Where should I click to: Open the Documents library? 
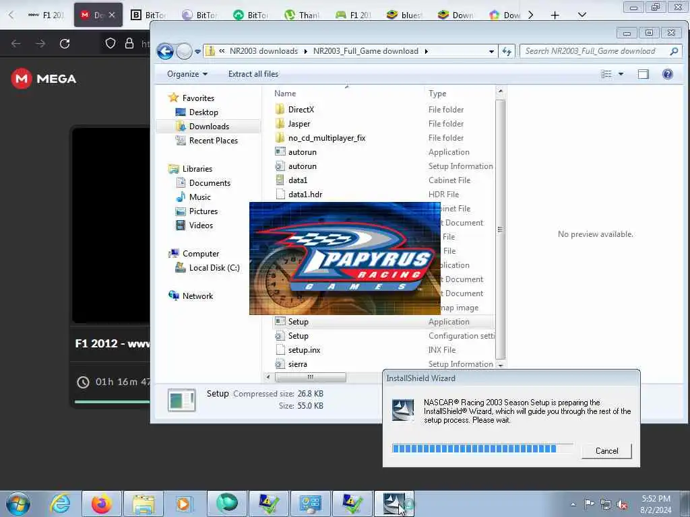tap(210, 183)
